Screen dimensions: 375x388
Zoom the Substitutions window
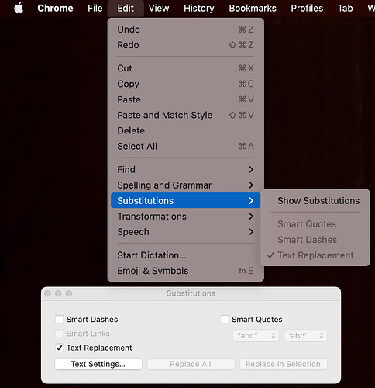point(69,293)
